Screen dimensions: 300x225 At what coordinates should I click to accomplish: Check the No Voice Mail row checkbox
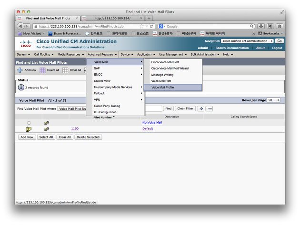coord(29,123)
